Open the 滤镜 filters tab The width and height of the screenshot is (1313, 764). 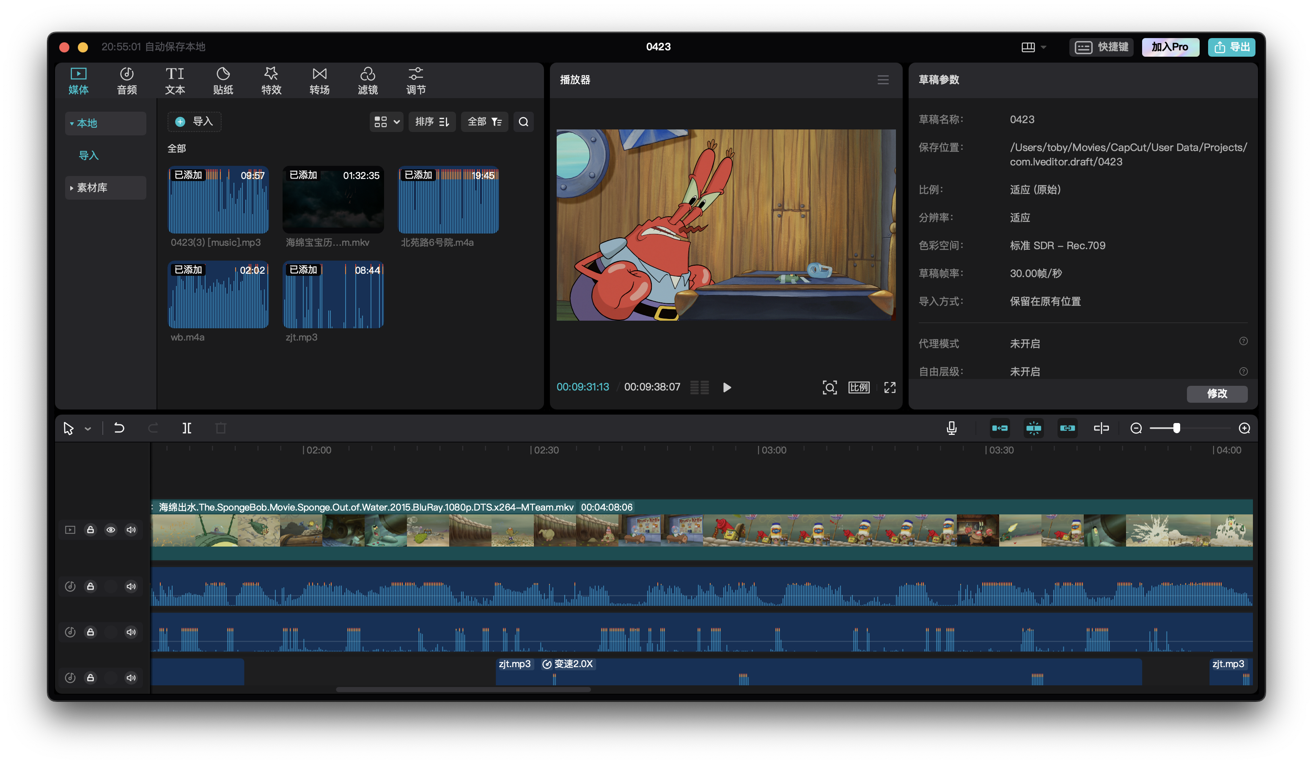click(x=368, y=81)
